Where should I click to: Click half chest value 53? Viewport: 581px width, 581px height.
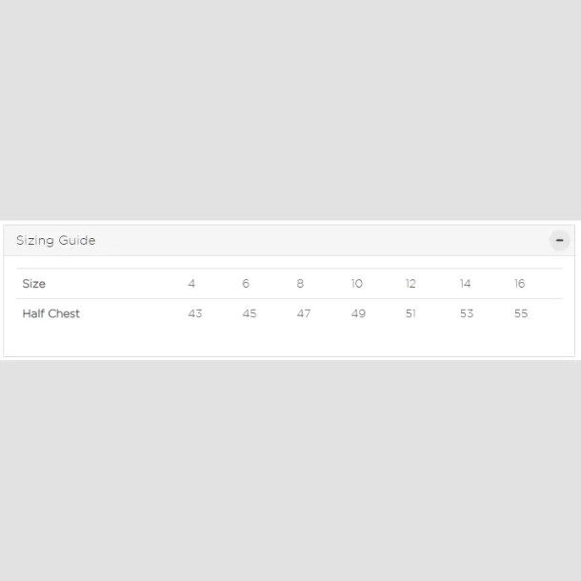[x=467, y=313]
